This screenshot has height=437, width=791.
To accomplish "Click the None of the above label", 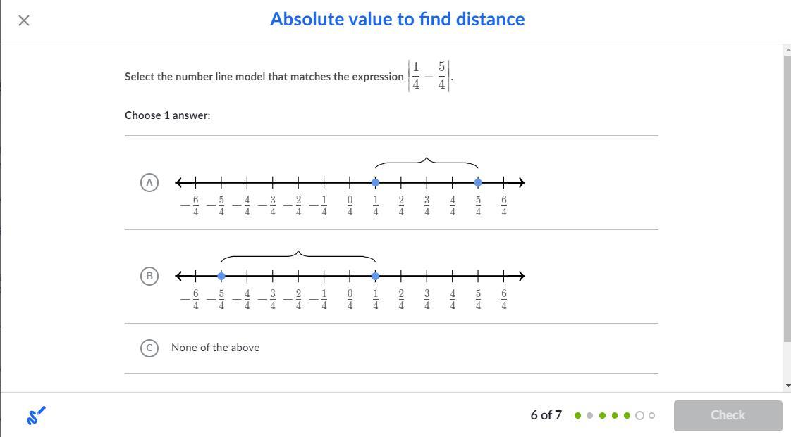I will [x=215, y=348].
